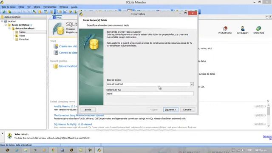
Task: Click the Siguiente > button in the wizard
Action: coord(171,110)
